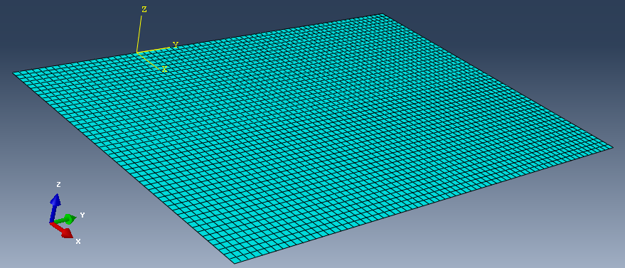
Task: Pick the leftmost corner of meshed plate
Action: point(13,73)
